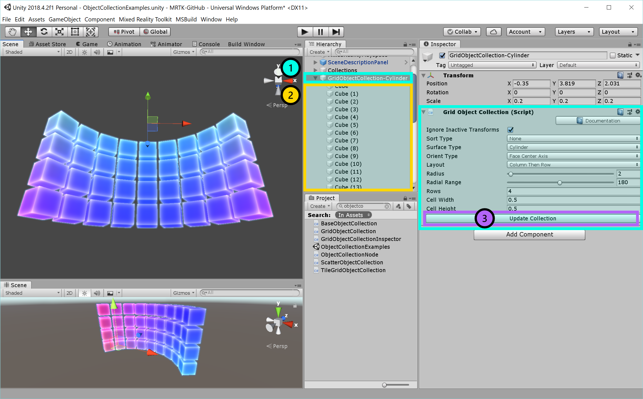Select the Rotate tool in toolbar
643x399 pixels.
point(44,32)
